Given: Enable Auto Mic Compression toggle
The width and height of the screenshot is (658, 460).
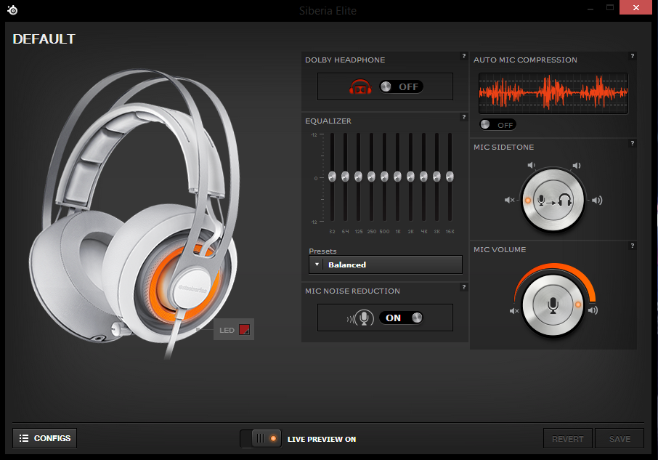Looking at the screenshot, I should [x=497, y=124].
